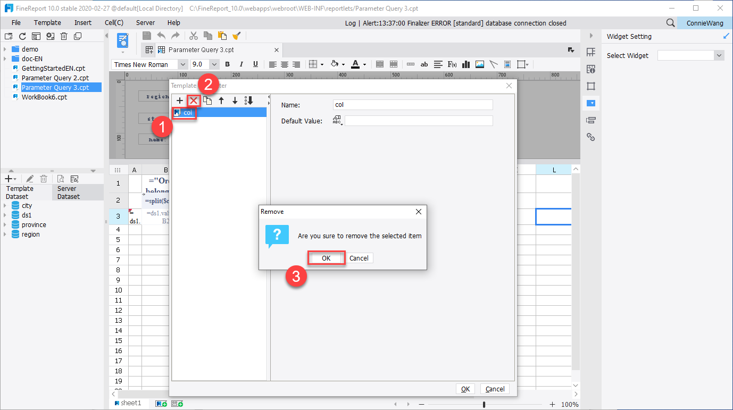
Task: Edit a dataset with the pencil icon
Action: 29,178
